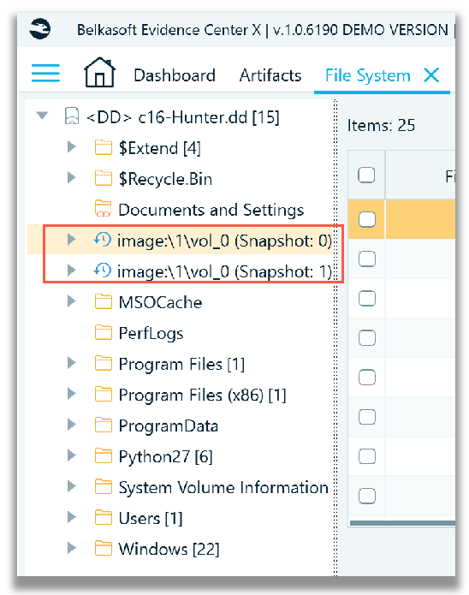
Task: Expand the Program Files (x86) [1] folder
Action: (71, 394)
